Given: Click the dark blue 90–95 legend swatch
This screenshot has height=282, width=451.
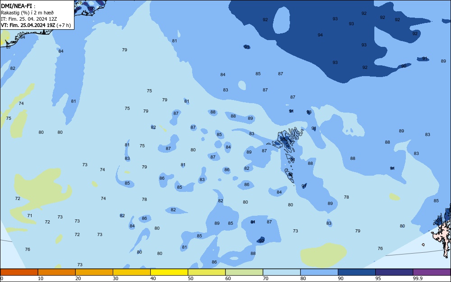Looking at the screenshot, I should coord(357,272).
